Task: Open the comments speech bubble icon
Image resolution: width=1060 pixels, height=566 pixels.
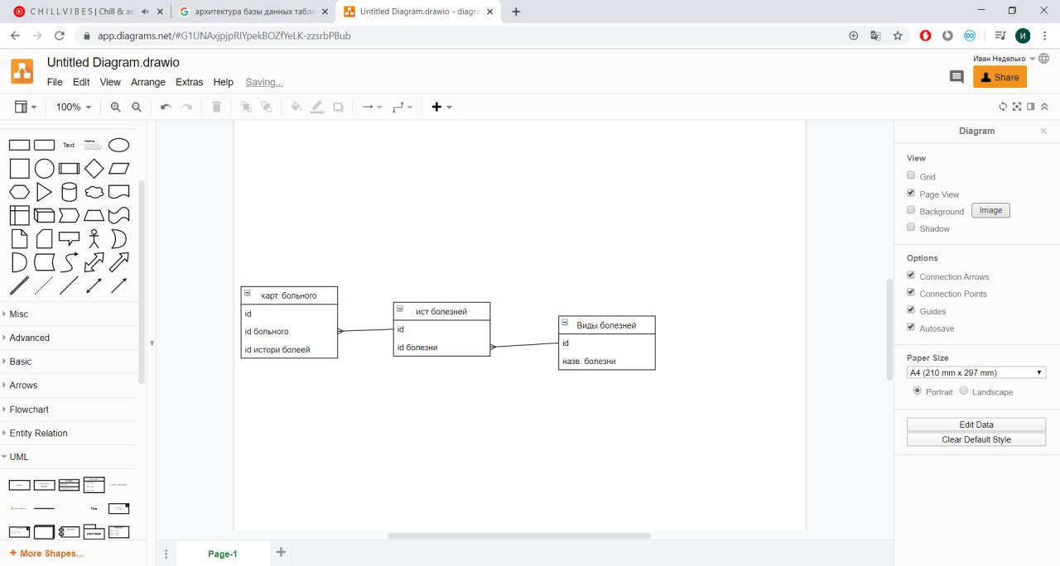Action: (x=956, y=77)
